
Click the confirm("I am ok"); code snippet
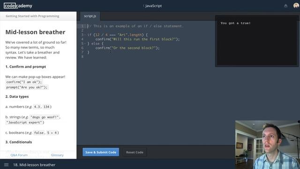(24, 82)
